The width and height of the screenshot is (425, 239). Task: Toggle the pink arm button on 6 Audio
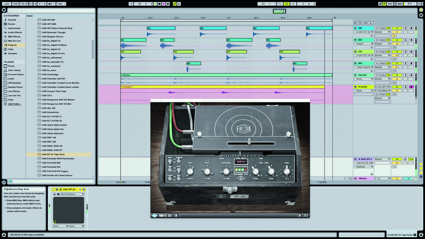(x=411, y=87)
